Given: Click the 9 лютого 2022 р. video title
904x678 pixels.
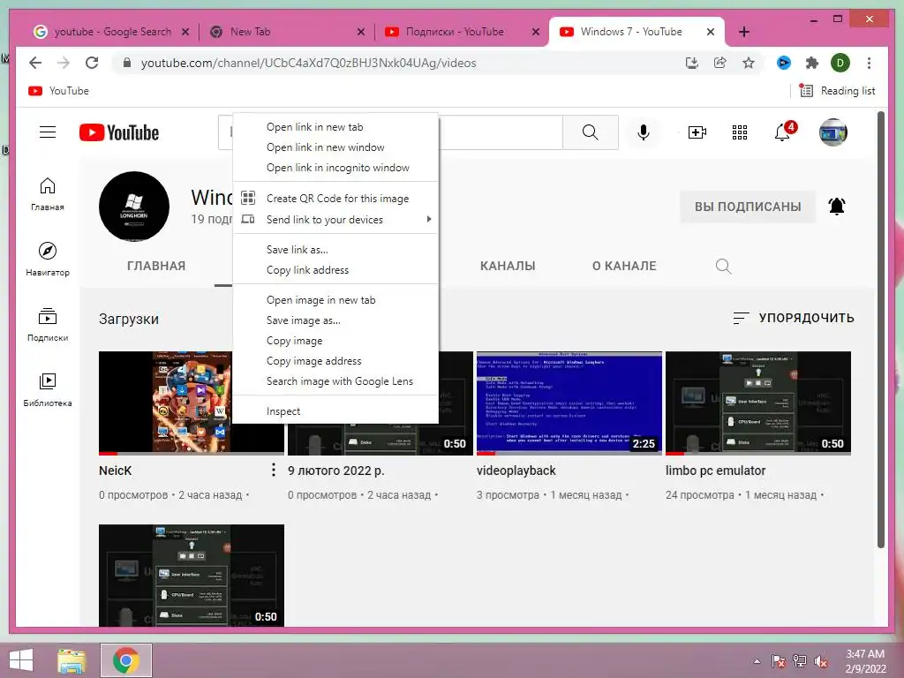Looking at the screenshot, I should 336,471.
